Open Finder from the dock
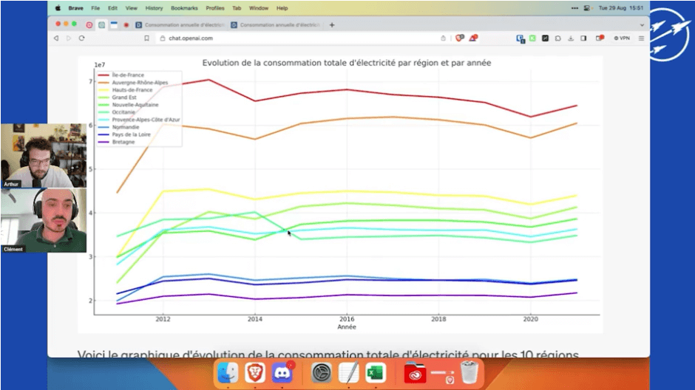The height and width of the screenshot is (390, 695). tap(229, 372)
